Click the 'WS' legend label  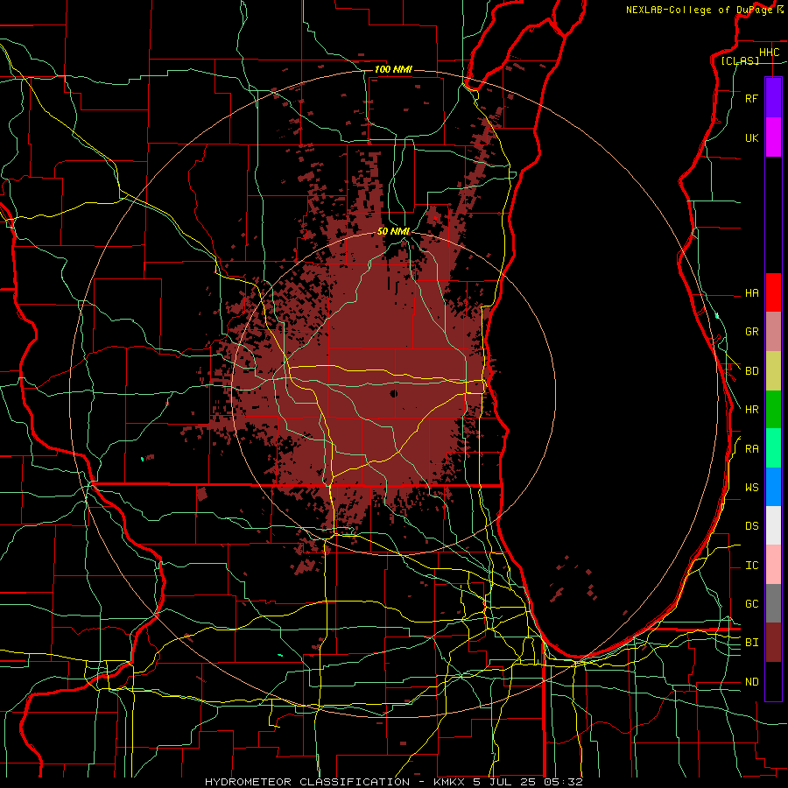(x=751, y=488)
